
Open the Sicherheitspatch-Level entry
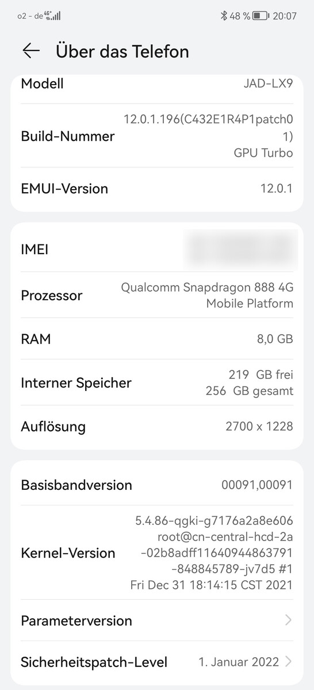coord(157,662)
